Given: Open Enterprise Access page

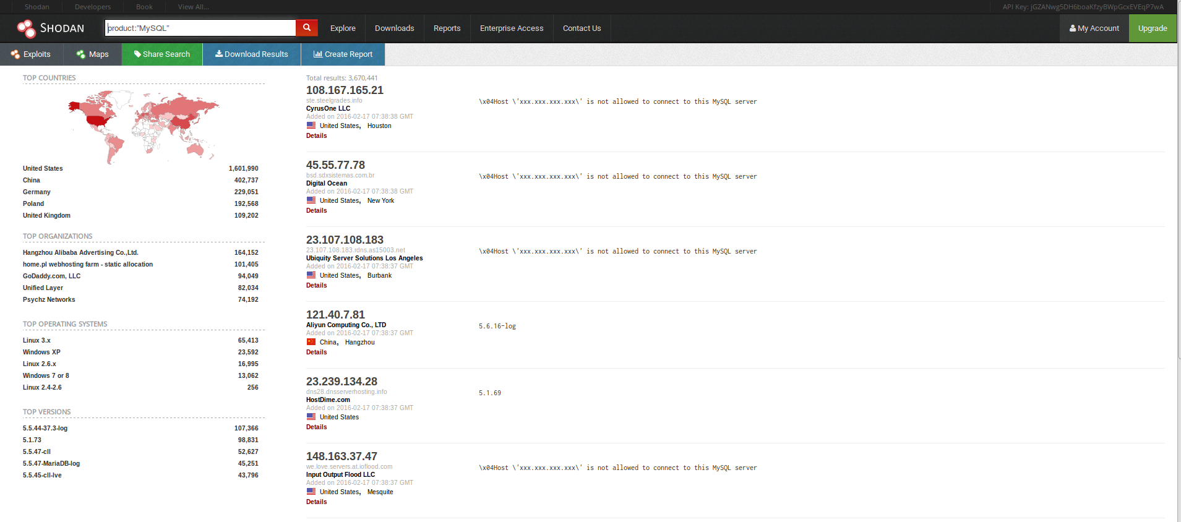Looking at the screenshot, I should (512, 28).
